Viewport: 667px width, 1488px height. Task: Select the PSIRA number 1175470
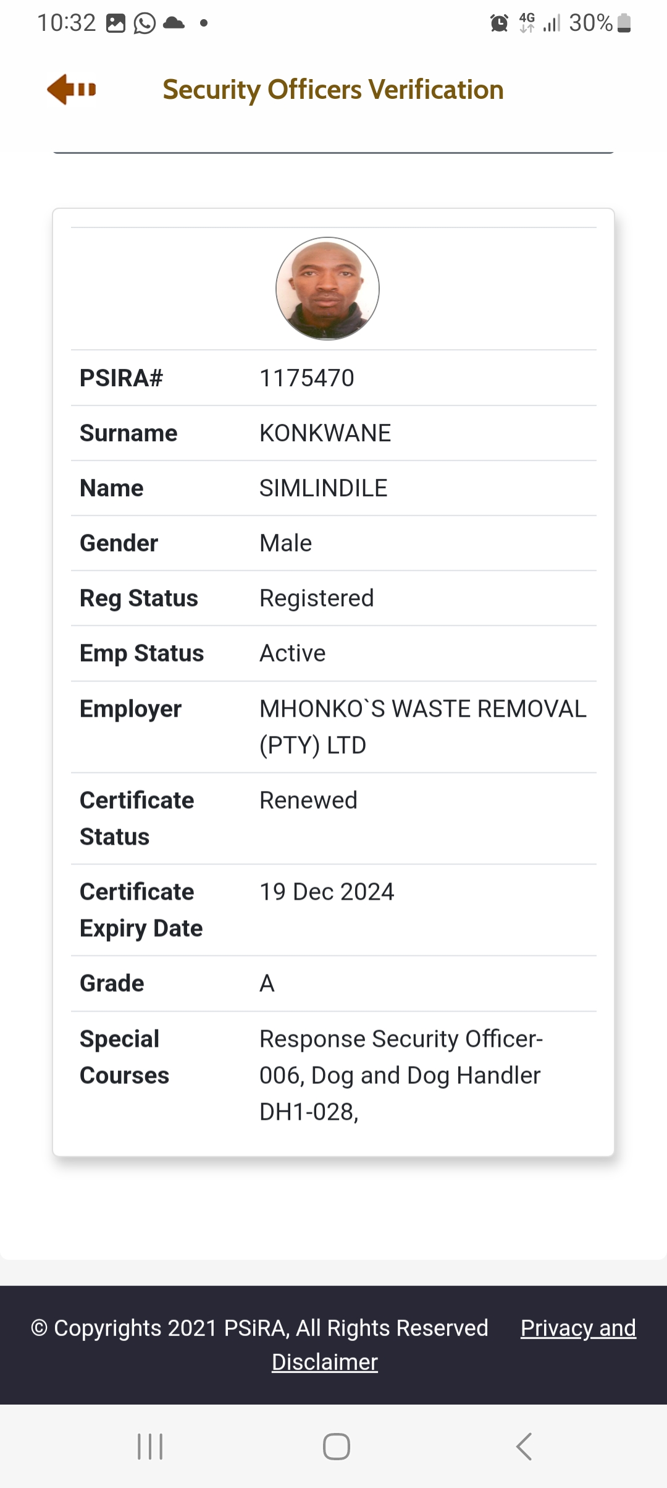click(307, 378)
